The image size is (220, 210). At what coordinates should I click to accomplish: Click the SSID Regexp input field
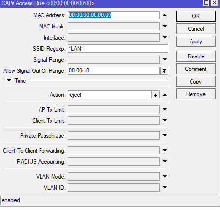pyautogui.click(x=118, y=49)
